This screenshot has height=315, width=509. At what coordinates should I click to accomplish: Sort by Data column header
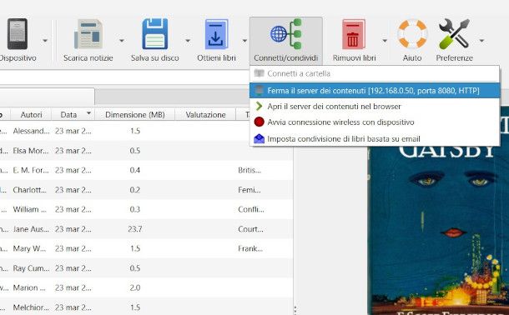click(73, 114)
